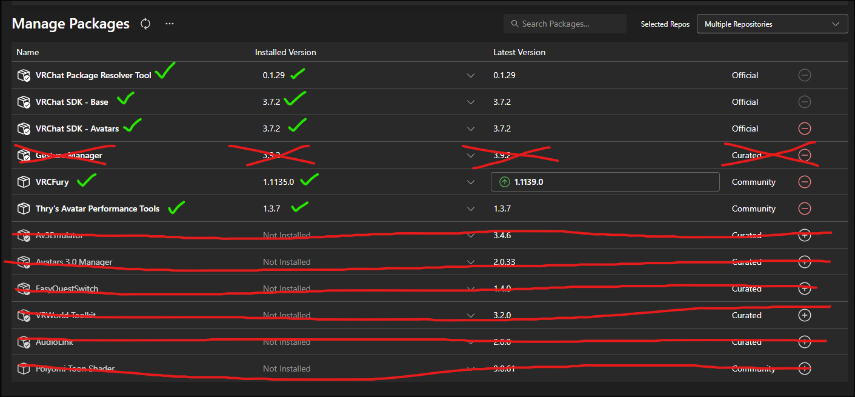Open version dropdown for Poiyomi Toon Shader

(x=471, y=369)
